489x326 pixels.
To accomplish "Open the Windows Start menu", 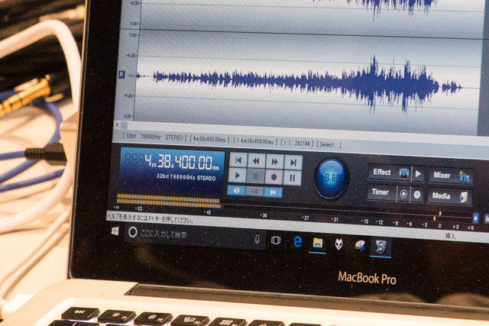I will (115, 231).
